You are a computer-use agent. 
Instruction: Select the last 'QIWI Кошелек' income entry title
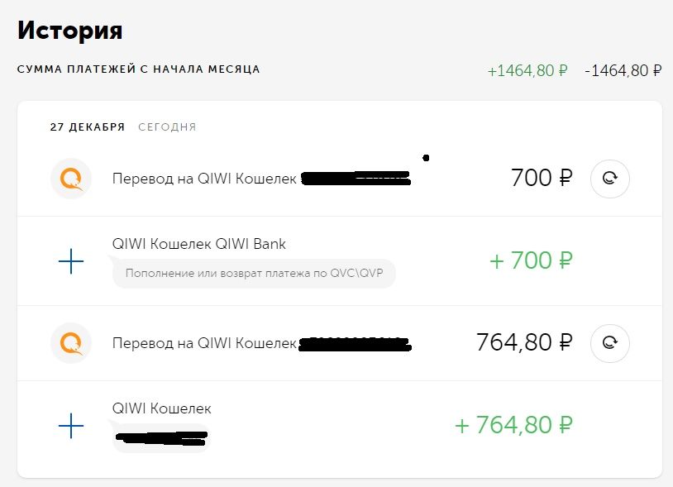tap(161, 408)
